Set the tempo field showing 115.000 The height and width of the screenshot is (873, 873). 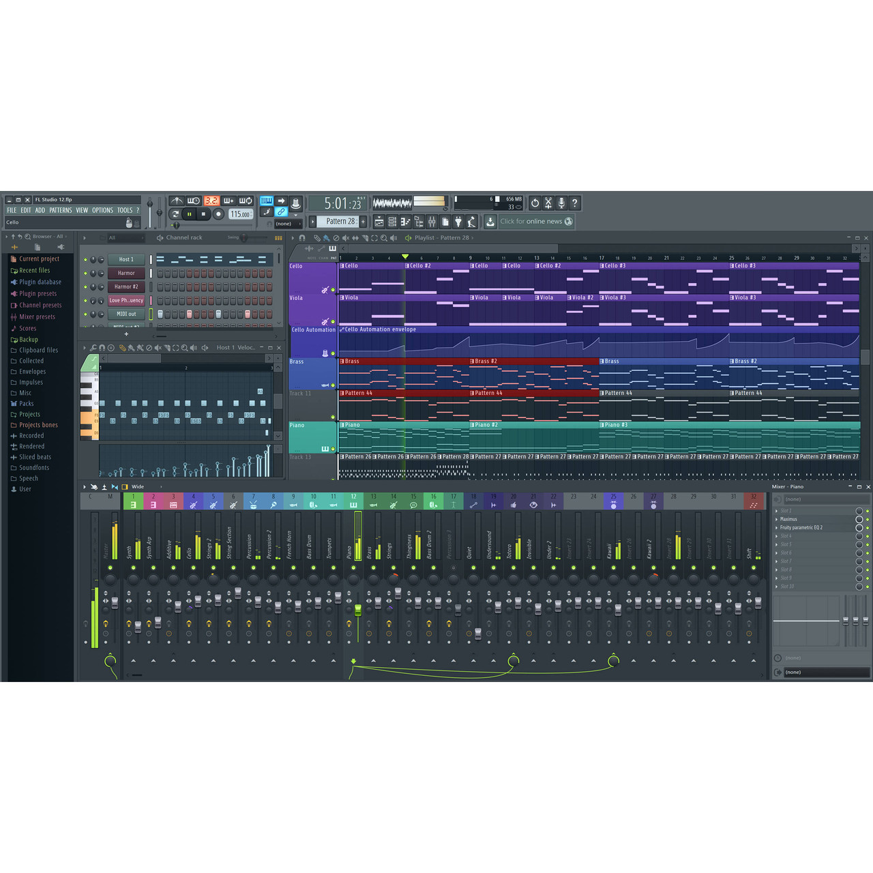[241, 213]
